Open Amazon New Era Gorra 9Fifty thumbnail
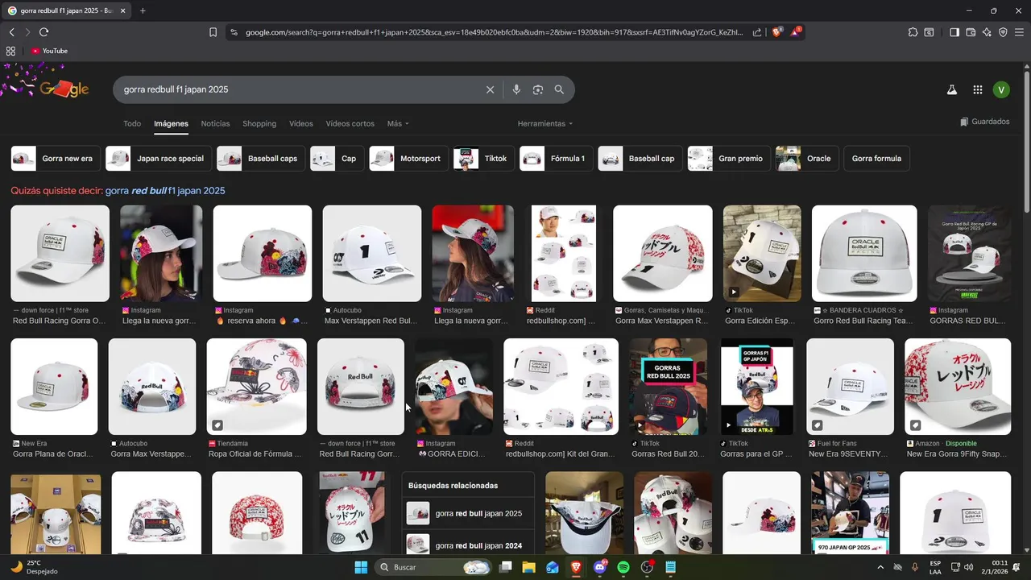This screenshot has width=1031, height=580. 958,387
